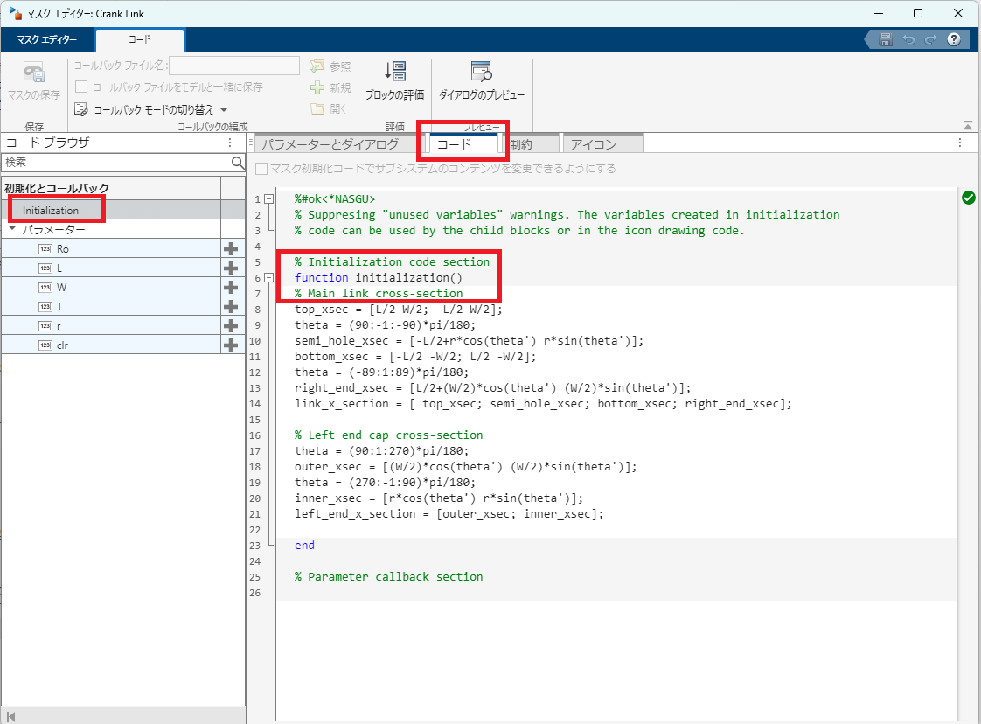Image resolution: width=981 pixels, height=724 pixels.
Task: Click the callback mode switch icon
Action: (80, 109)
